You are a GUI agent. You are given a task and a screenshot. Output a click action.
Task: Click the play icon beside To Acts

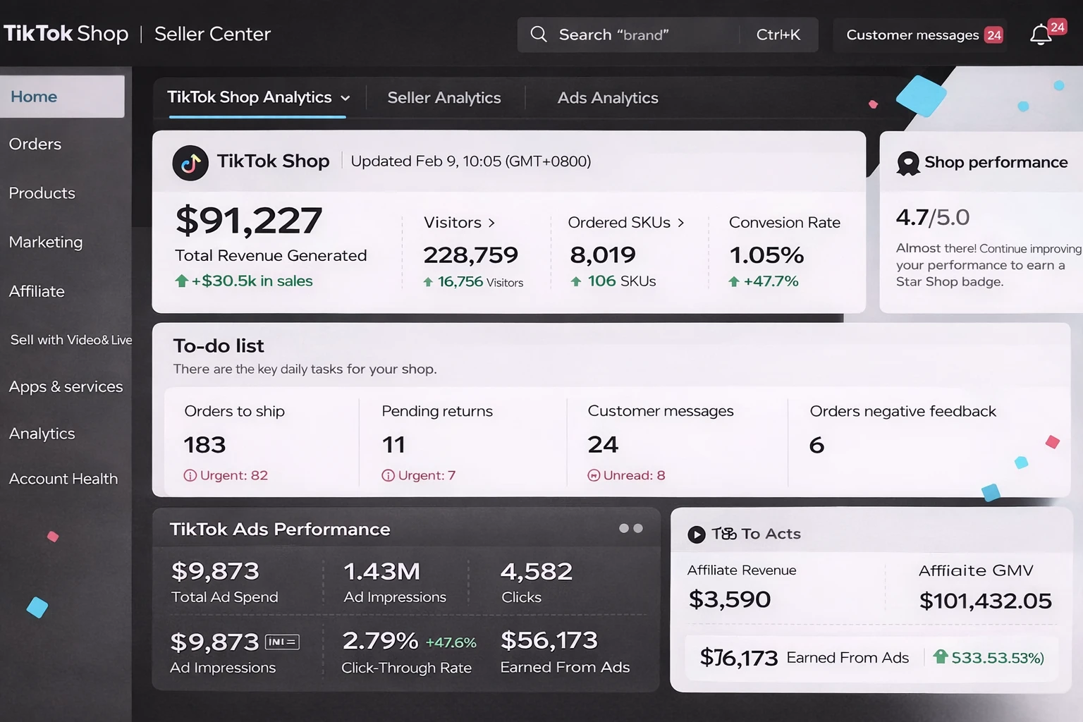[x=697, y=534]
